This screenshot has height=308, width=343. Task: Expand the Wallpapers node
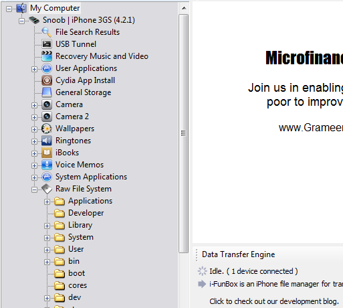34,129
